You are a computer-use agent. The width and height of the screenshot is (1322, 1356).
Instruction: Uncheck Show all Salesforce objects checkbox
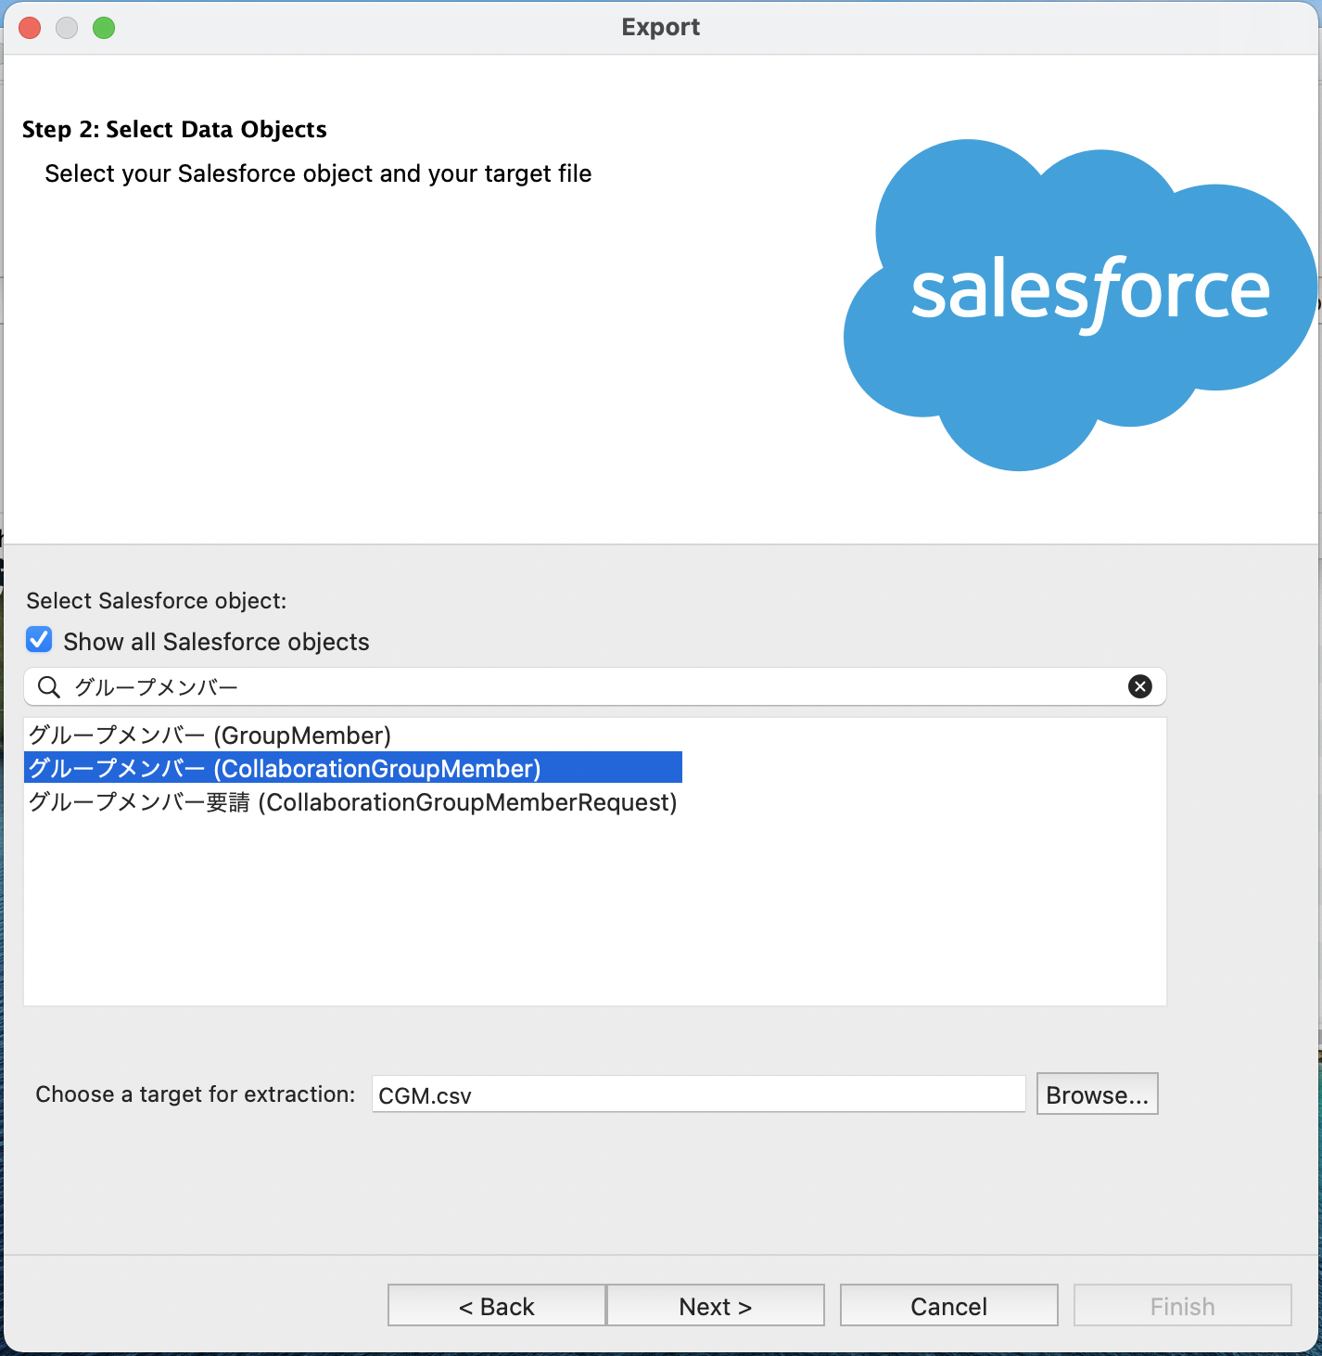coord(39,640)
